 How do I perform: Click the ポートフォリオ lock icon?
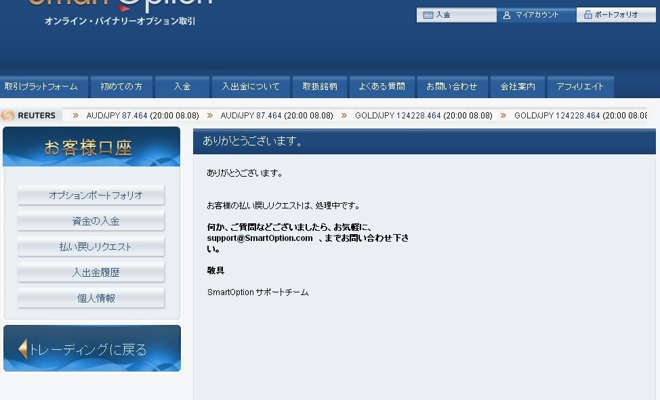coord(588,15)
